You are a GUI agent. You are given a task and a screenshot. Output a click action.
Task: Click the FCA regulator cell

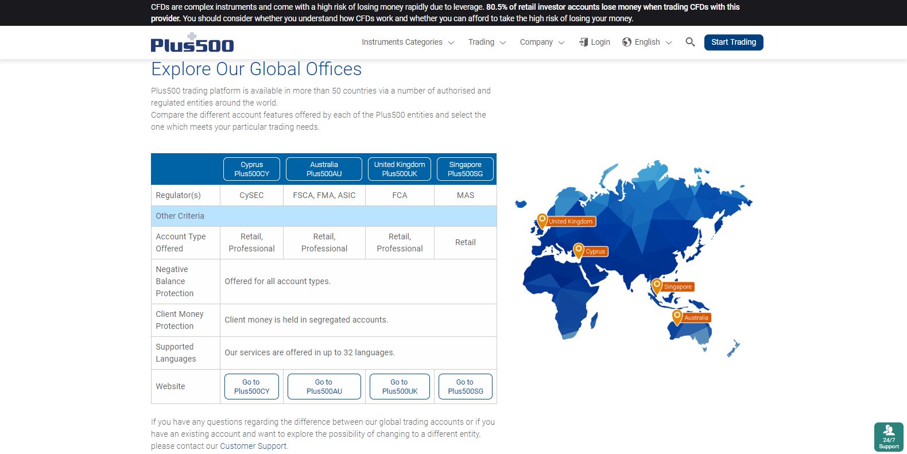[x=400, y=195]
